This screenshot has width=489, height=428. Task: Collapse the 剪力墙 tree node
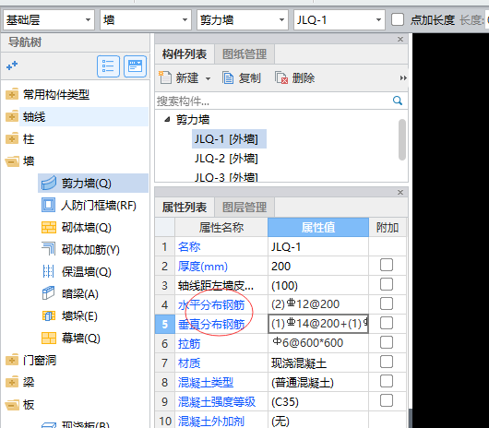click(168, 119)
